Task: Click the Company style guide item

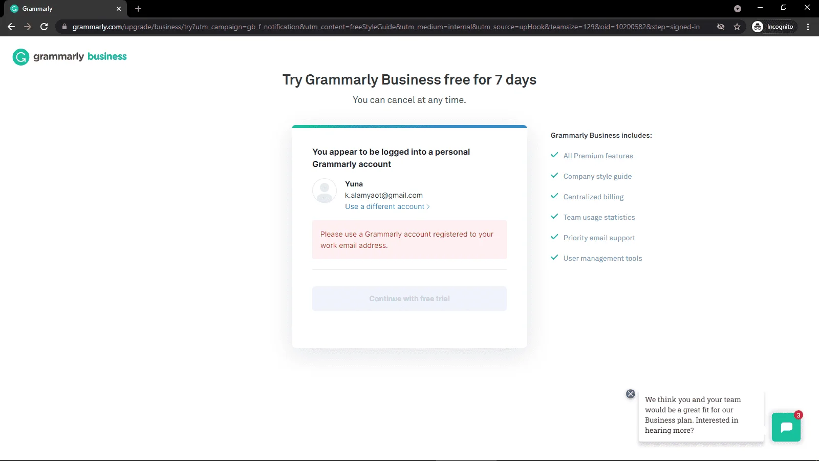Action: click(x=597, y=176)
